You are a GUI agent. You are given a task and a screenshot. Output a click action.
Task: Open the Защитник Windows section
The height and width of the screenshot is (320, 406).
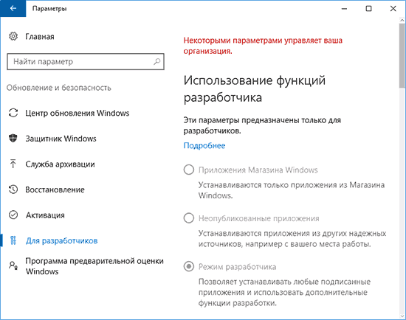point(61,139)
